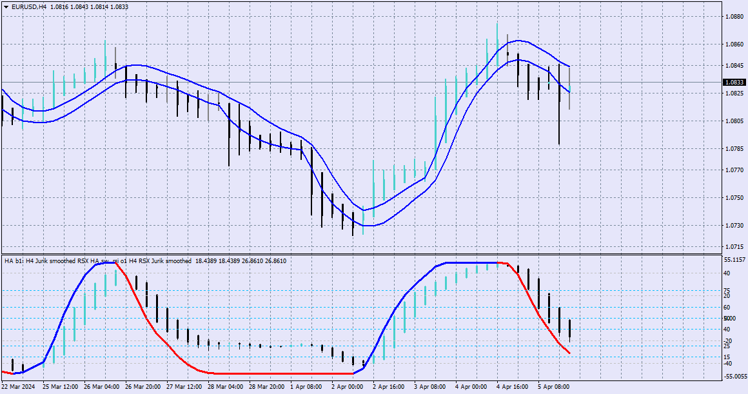Click the triangle arrow beside EURUSD,H4 title
This screenshot has width=748, height=394.
[x=6, y=7]
